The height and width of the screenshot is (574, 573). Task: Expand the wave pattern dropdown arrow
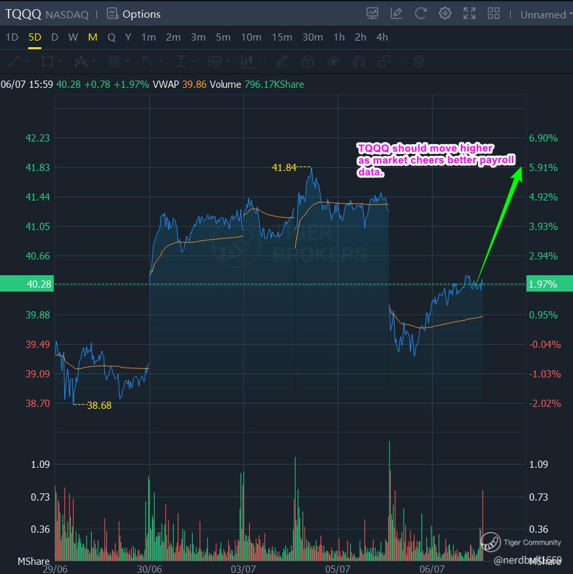click(x=94, y=61)
